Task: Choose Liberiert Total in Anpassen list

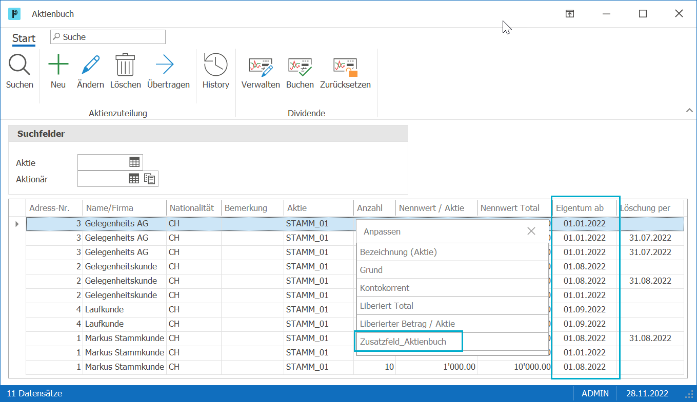Action: 453,306
